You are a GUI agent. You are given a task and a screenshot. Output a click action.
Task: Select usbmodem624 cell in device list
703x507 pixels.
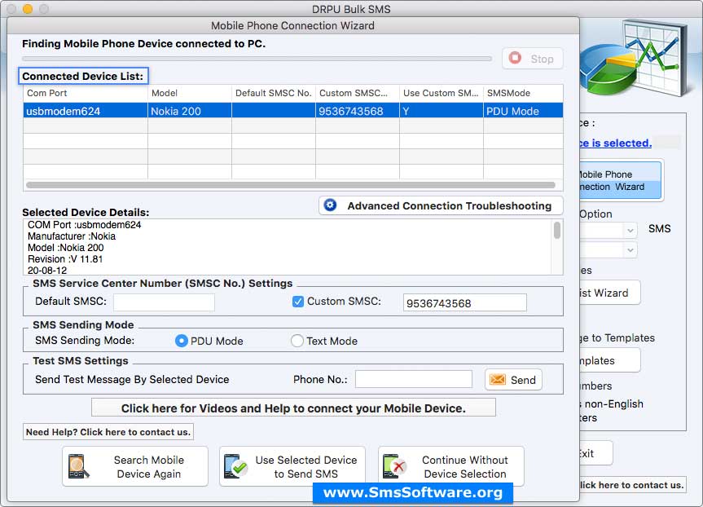86,111
